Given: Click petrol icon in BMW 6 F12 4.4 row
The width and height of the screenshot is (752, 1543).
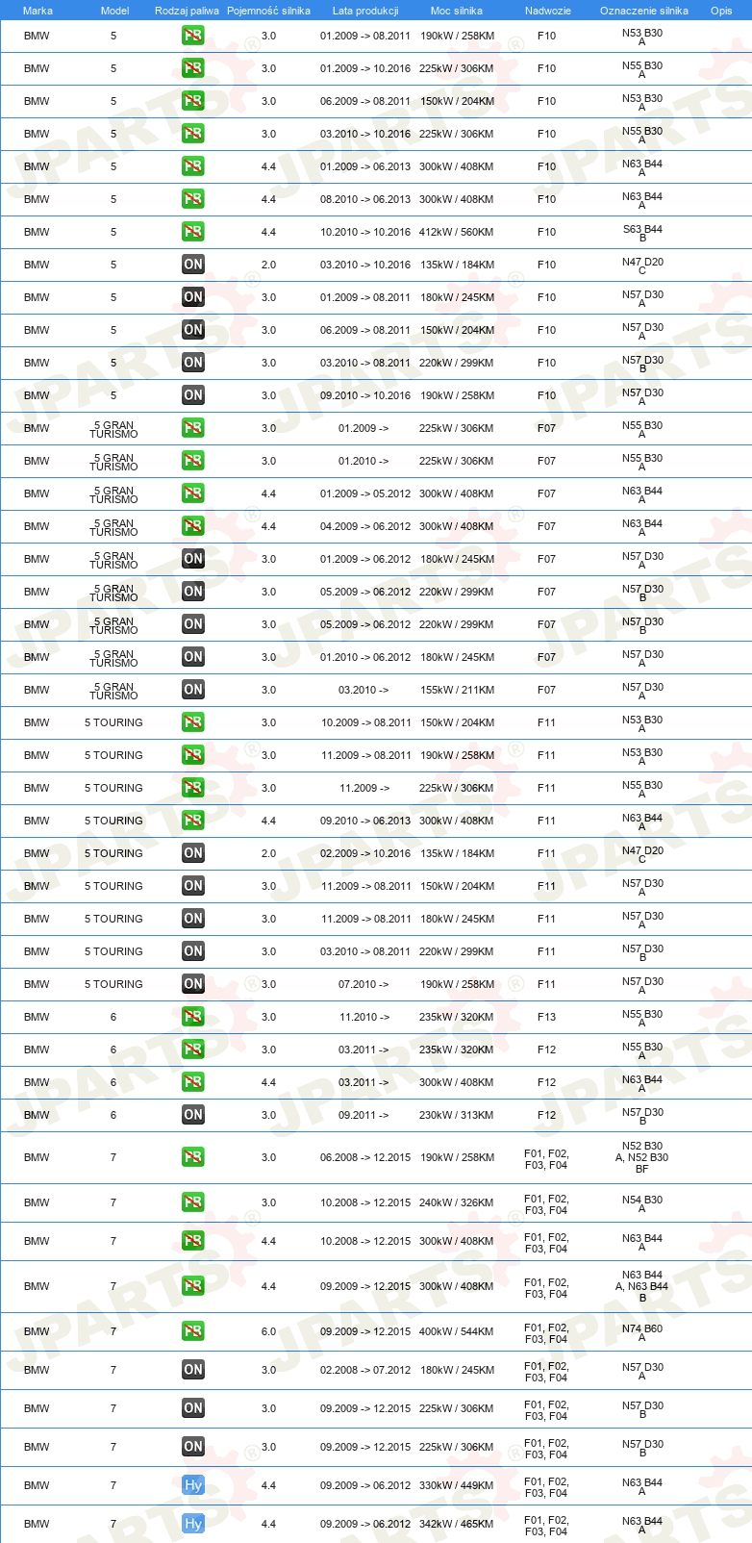Looking at the screenshot, I should pyautogui.click(x=193, y=1082).
